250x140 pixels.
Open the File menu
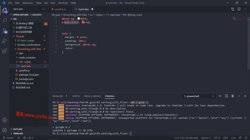10,3
